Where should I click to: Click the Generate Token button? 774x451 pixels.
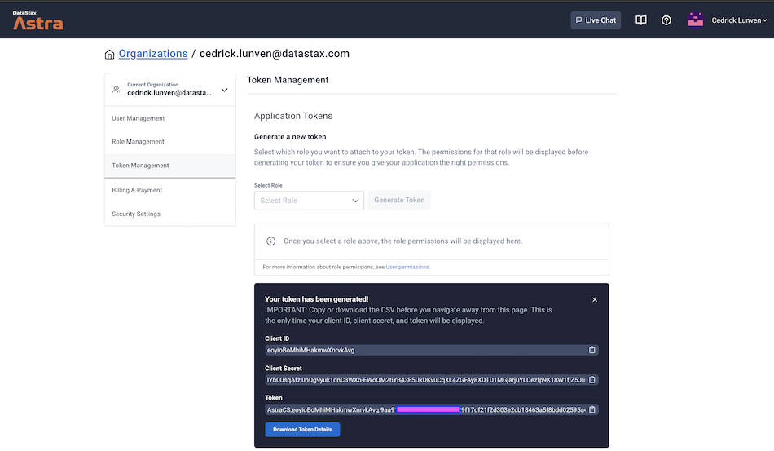pyautogui.click(x=399, y=200)
